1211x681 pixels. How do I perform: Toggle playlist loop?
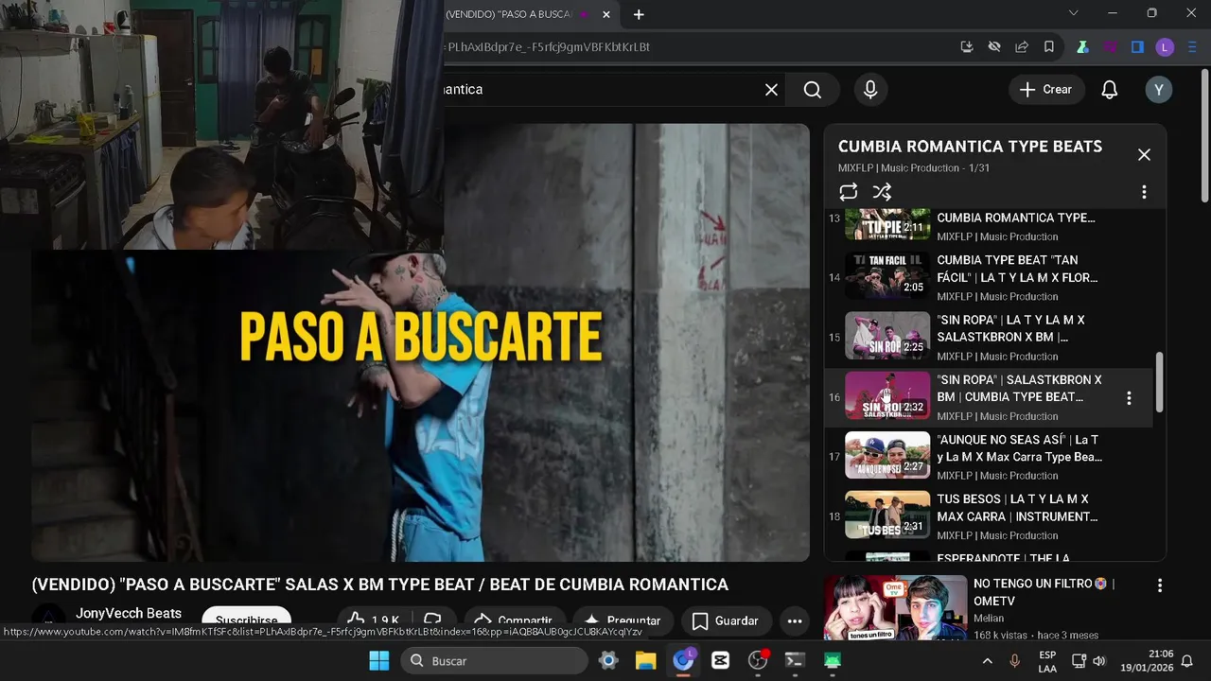(849, 192)
